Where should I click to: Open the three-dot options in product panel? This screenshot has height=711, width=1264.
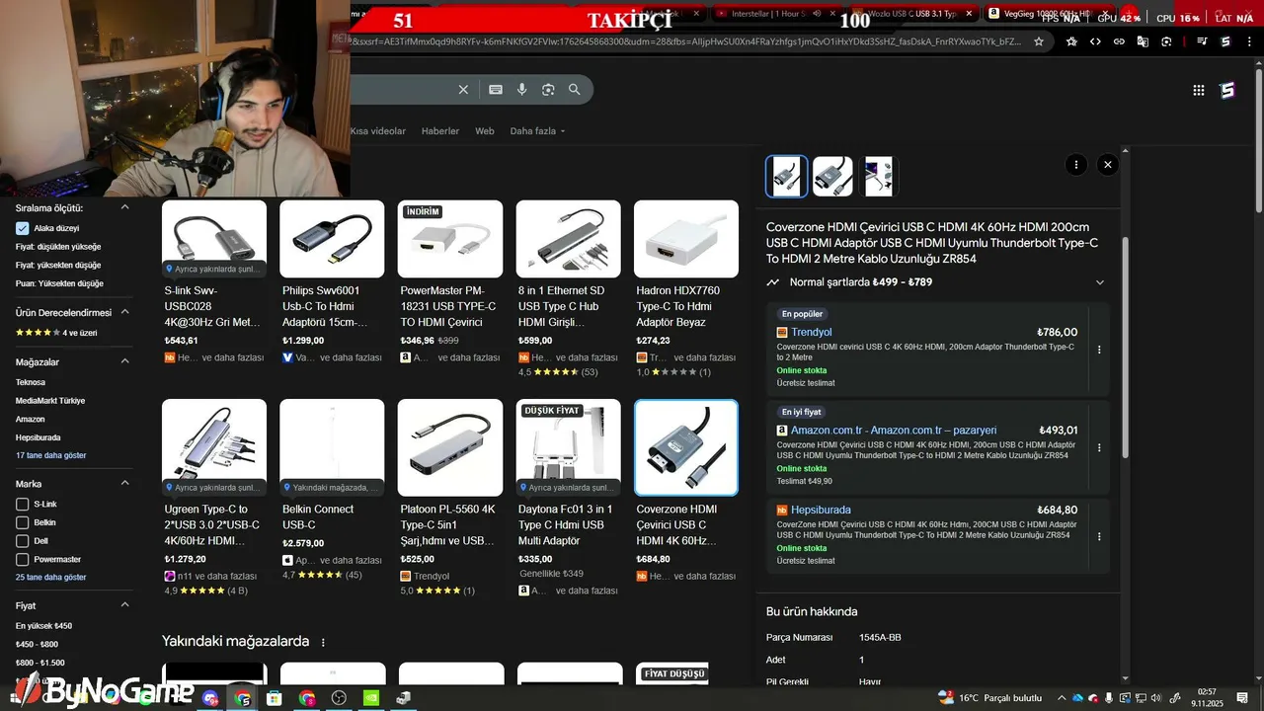(x=1076, y=165)
